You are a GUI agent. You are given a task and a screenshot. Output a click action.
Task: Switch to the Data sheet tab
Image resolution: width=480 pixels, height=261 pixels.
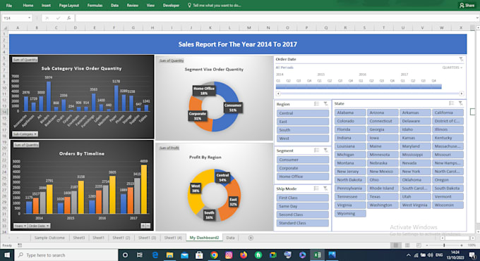click(231, 238)
